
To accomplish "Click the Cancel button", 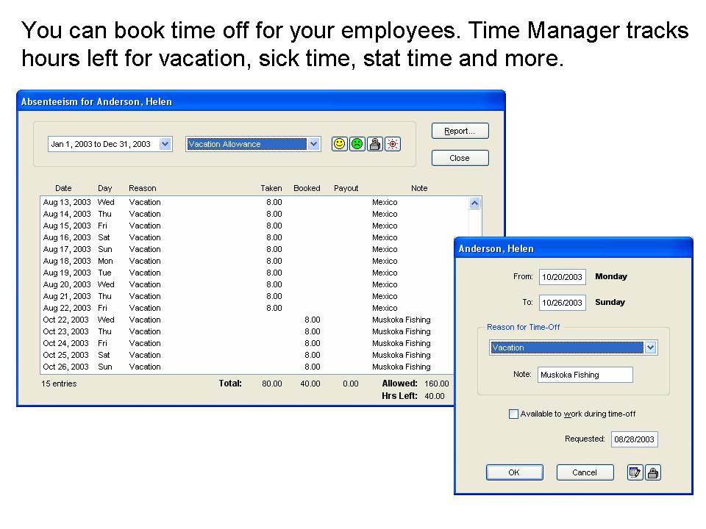I will pyautogui.click(x=585, y=472).
